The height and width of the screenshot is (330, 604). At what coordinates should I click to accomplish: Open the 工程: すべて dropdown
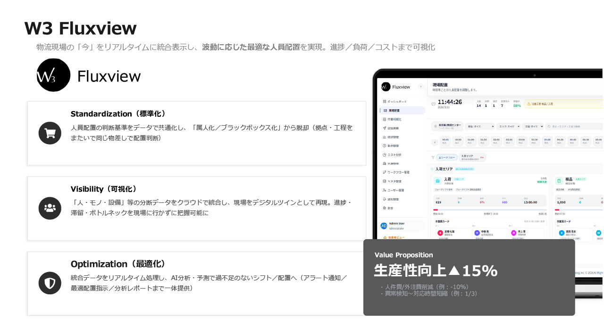click(x=533, y=126)
